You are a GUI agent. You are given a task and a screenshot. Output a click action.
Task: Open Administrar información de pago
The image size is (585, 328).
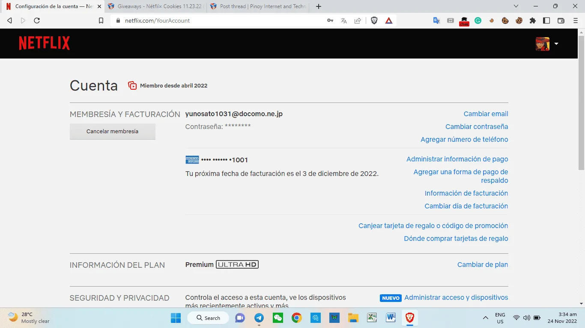(457, 159)
